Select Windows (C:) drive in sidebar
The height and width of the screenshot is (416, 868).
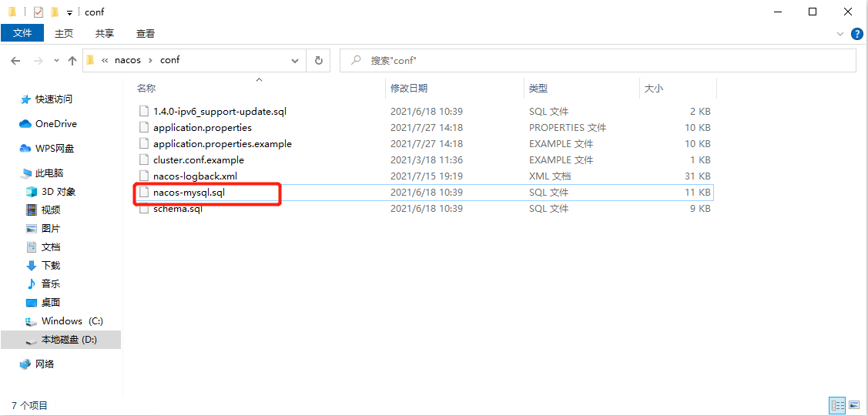[72, 321]
